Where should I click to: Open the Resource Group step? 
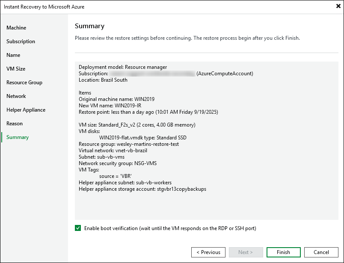(24, 83)
